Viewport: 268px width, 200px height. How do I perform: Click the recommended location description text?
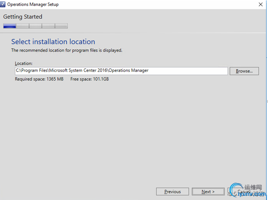pyautogui.click(x=67, y=50)
